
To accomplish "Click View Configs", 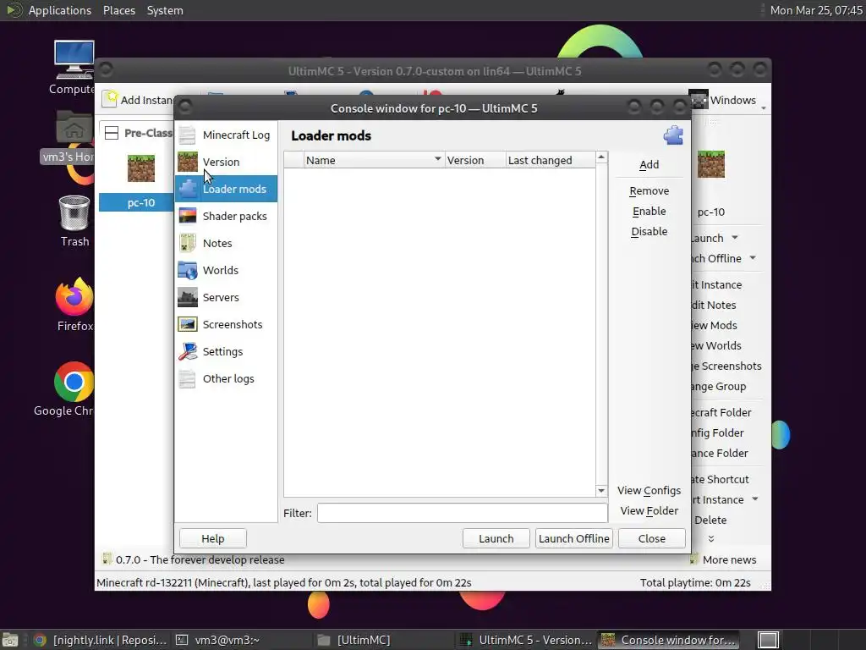I will point(649,491).
